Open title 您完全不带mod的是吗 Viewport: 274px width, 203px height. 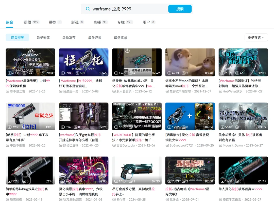coord(187,84)
